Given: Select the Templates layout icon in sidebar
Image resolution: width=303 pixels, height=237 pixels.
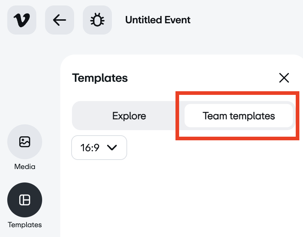Looking at the screenshot, I should pyautogui.click(x=25, y=200).
